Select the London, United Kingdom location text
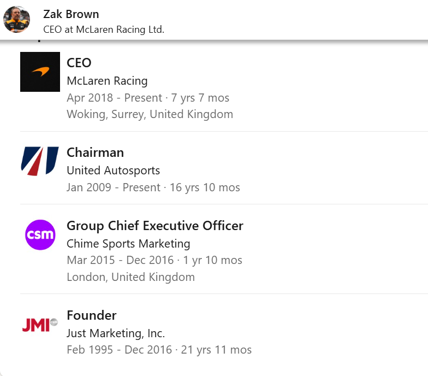 (x=131, y=277)
